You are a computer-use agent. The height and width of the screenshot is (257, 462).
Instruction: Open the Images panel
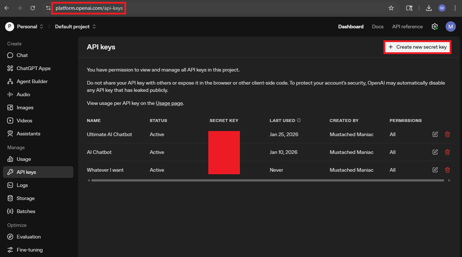click(x=25, y=107)
